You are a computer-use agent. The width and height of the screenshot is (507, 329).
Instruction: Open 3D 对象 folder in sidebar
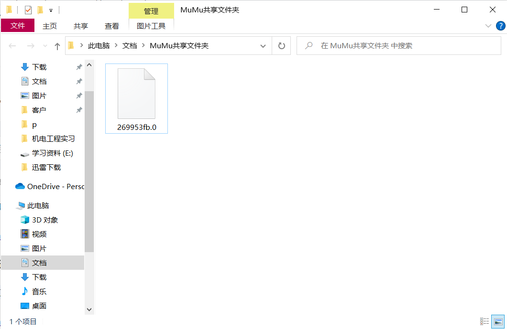(x=44, y=220)
